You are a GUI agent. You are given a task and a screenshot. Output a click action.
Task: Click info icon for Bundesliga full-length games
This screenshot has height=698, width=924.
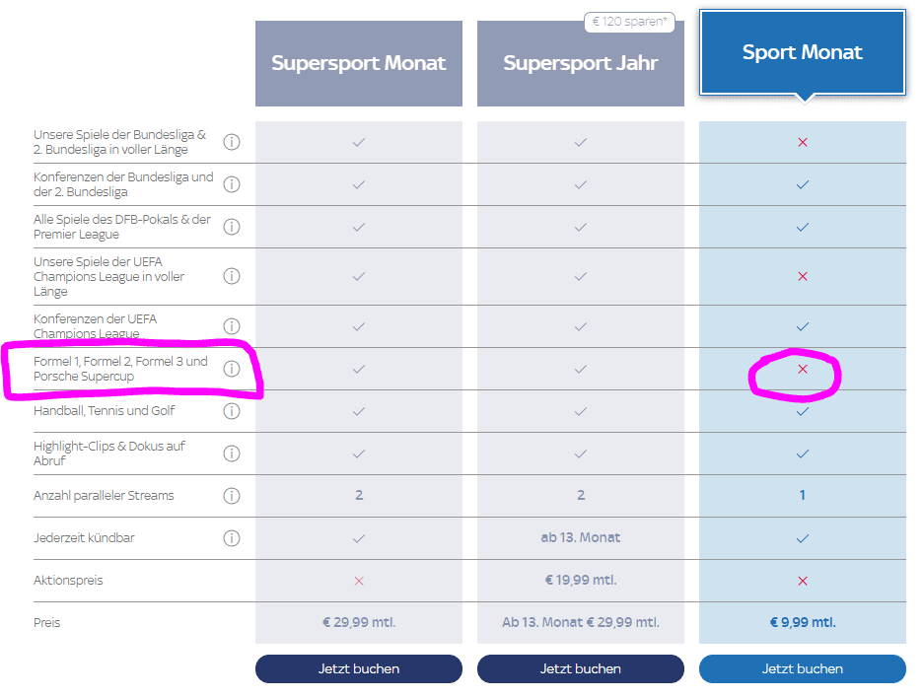pos(232,142)
